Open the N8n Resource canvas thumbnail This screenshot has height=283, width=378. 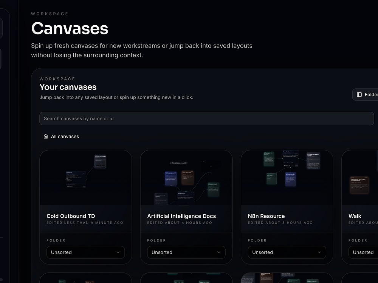tap(287, 178)
